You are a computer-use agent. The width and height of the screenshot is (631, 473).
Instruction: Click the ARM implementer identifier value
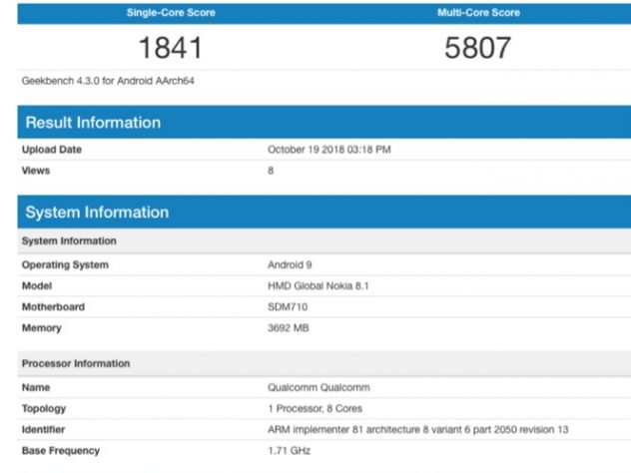418,430
